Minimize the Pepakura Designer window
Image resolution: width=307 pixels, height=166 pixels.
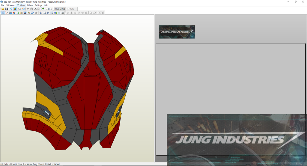click(288, 2)
